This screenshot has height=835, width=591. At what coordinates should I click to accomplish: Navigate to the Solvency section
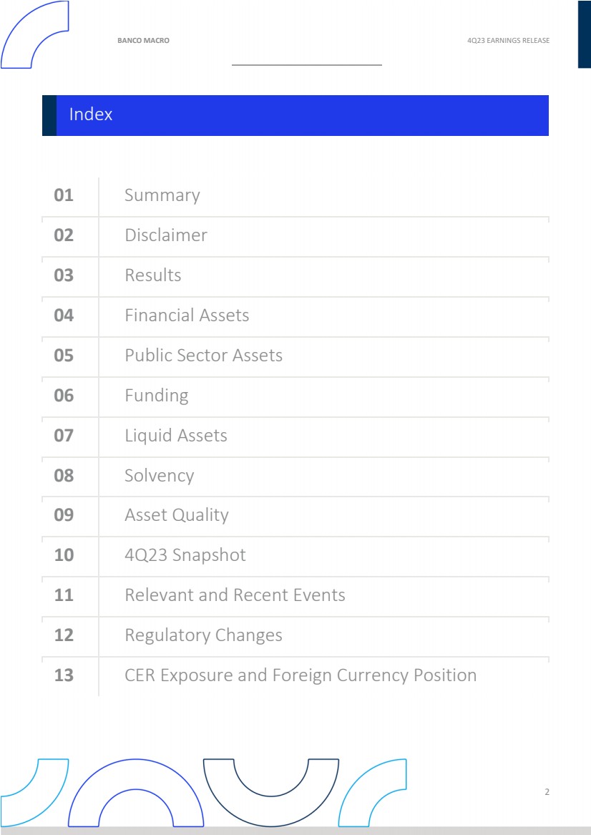click(159, 476)
